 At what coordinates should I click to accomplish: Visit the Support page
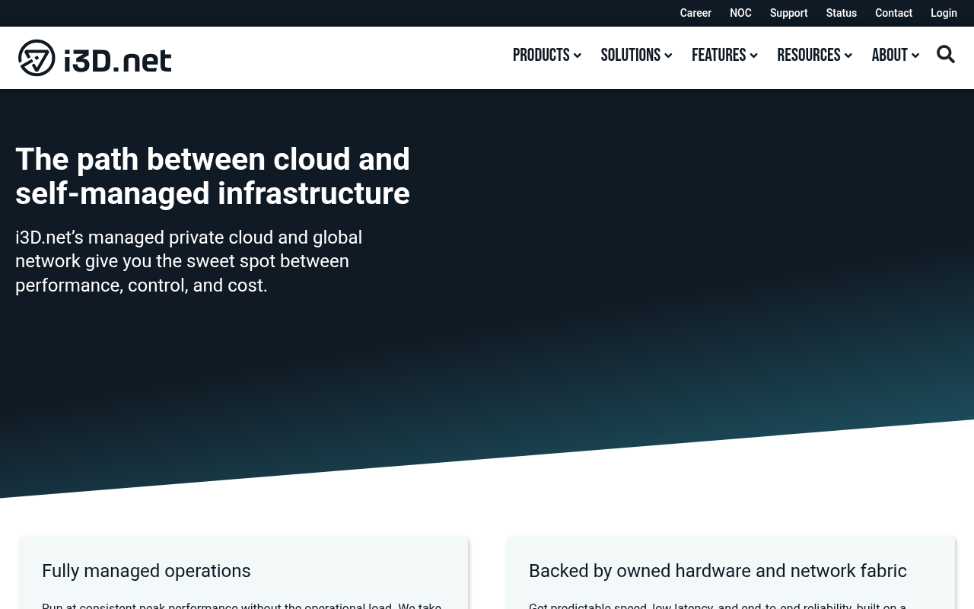788,13
